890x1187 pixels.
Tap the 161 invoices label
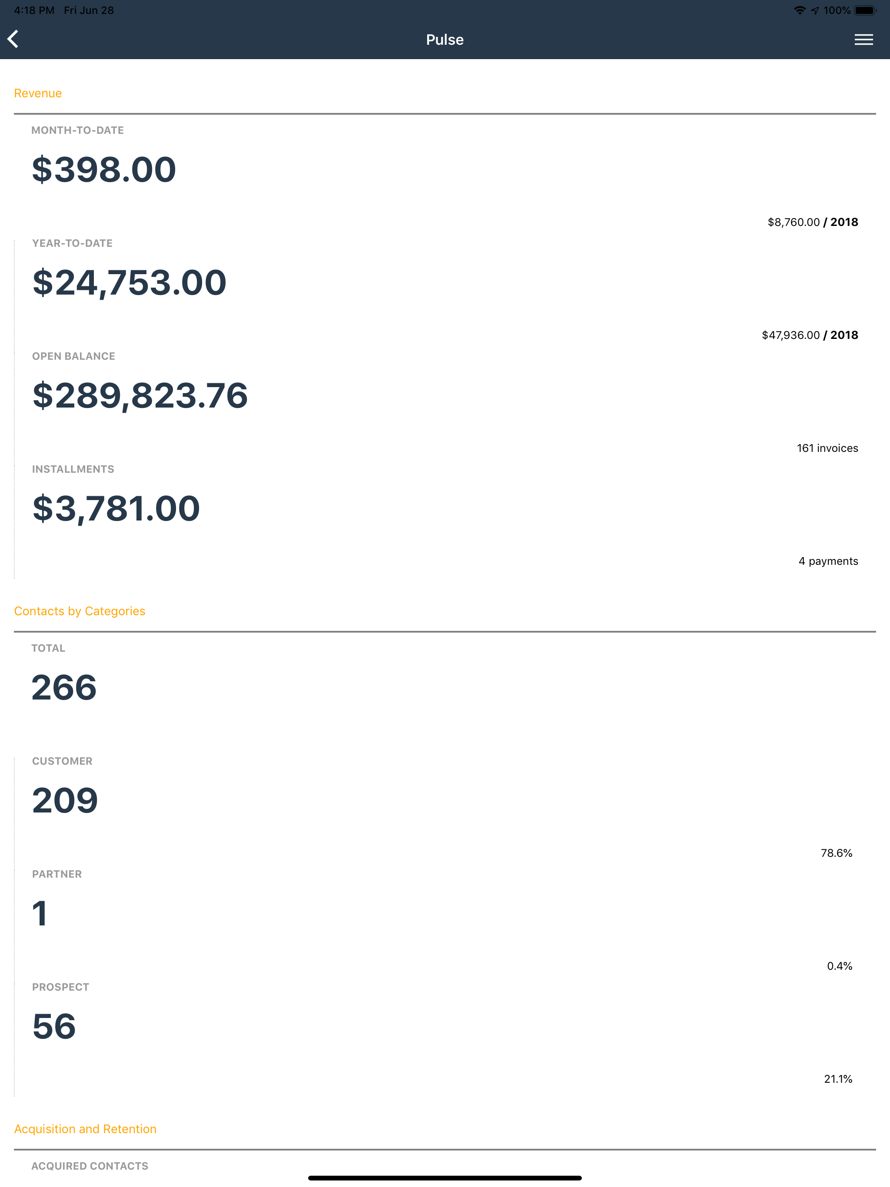827,448
